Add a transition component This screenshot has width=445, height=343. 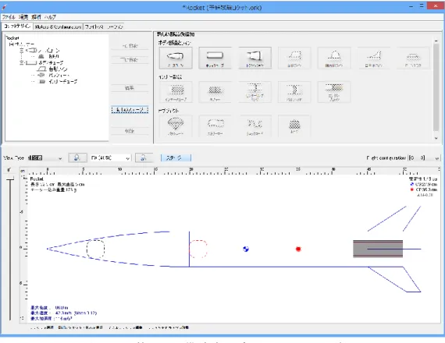pos(255,58)
